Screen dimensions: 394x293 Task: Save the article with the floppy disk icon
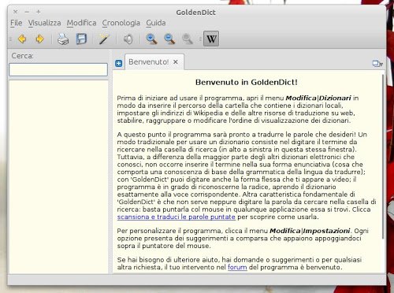(81, 39)
